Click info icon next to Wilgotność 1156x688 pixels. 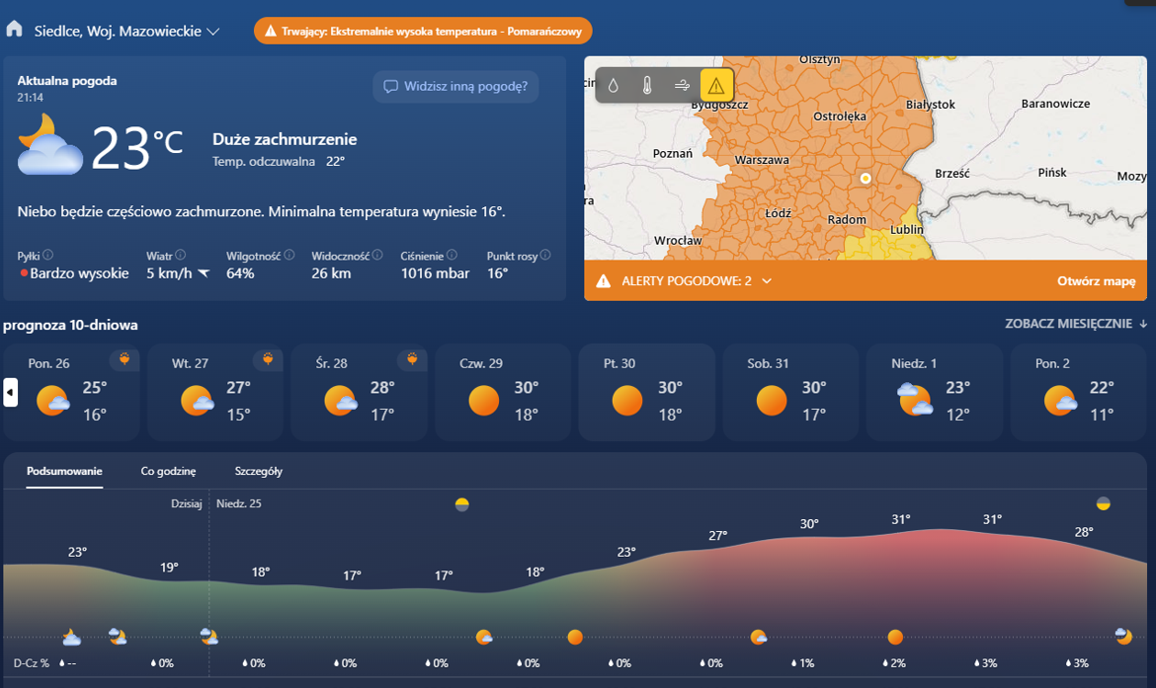(289, 255)
